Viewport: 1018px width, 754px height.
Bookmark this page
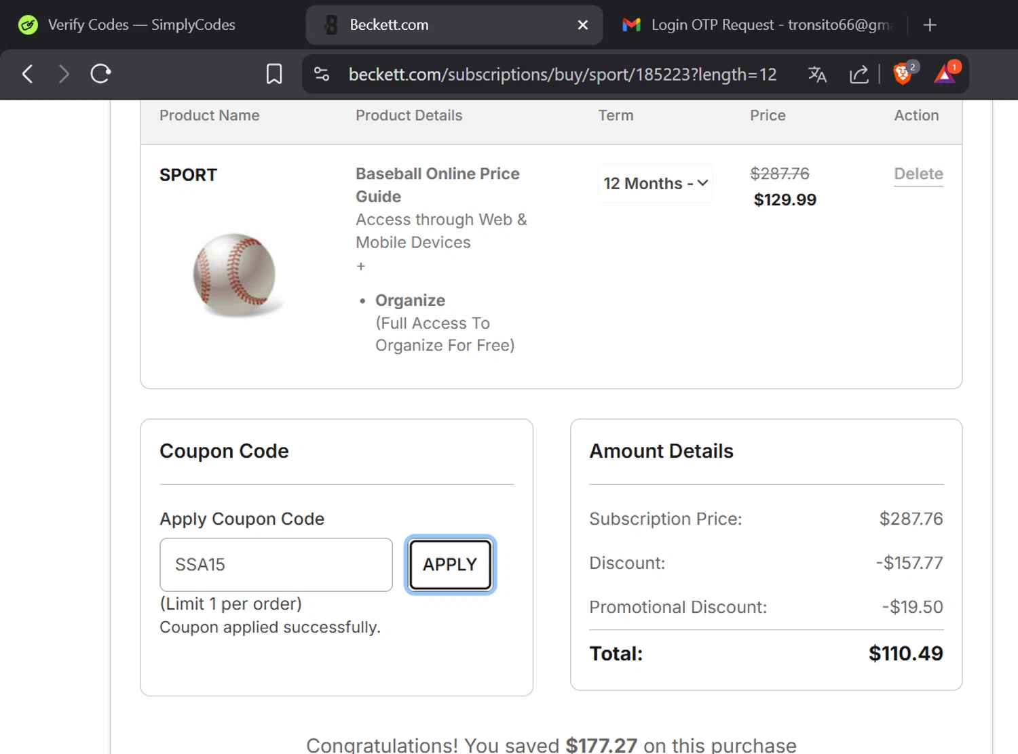274,74
